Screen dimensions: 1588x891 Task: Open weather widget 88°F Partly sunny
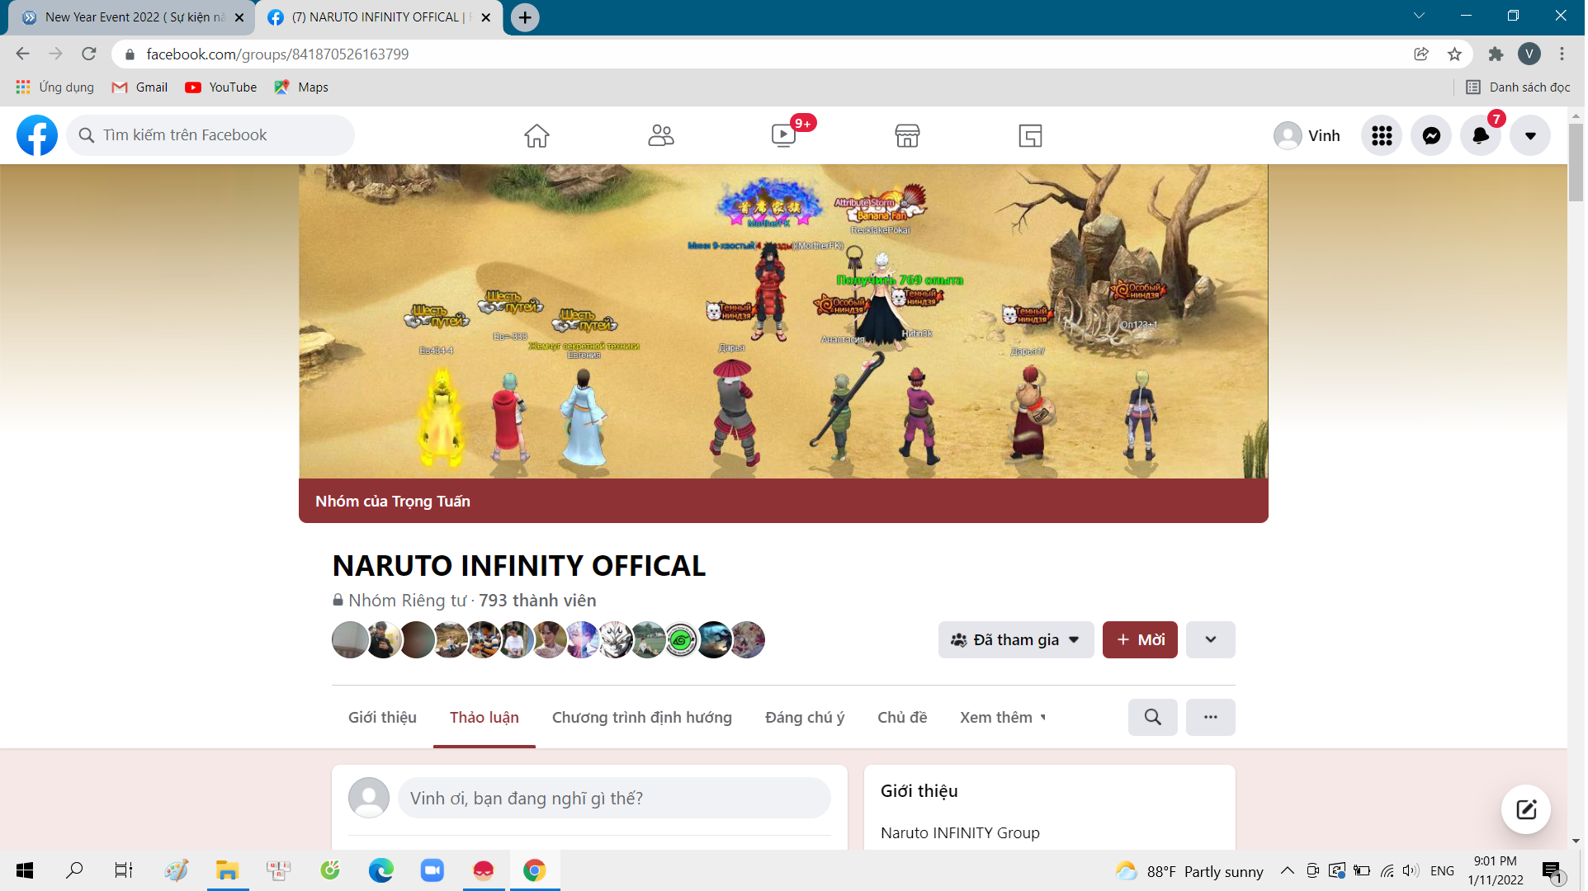point(1189,871)
